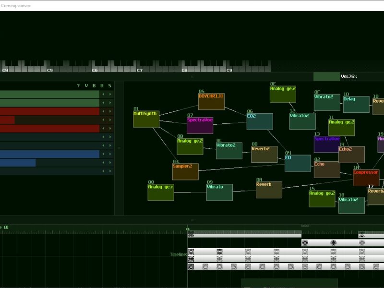The height and width of the screenshot is (288, 384).
Task: Click right arrow on the first green controller
Action: tap(110, 94)
